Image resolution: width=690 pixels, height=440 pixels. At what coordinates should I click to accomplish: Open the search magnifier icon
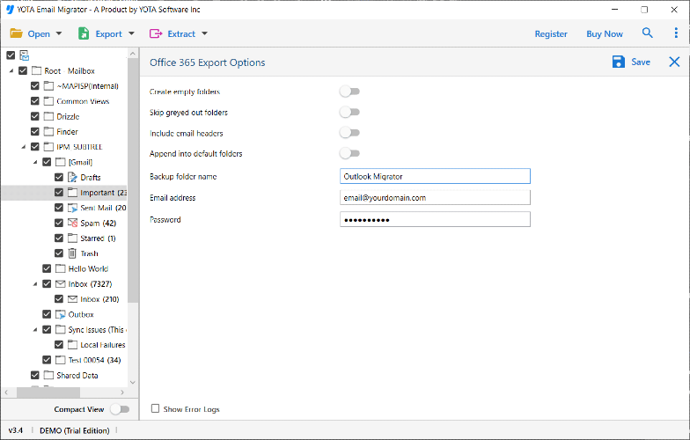tap(648, 33)
